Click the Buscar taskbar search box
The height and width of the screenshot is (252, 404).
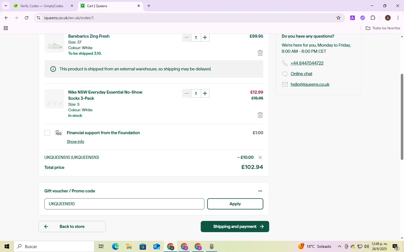[x=54, y=246]
